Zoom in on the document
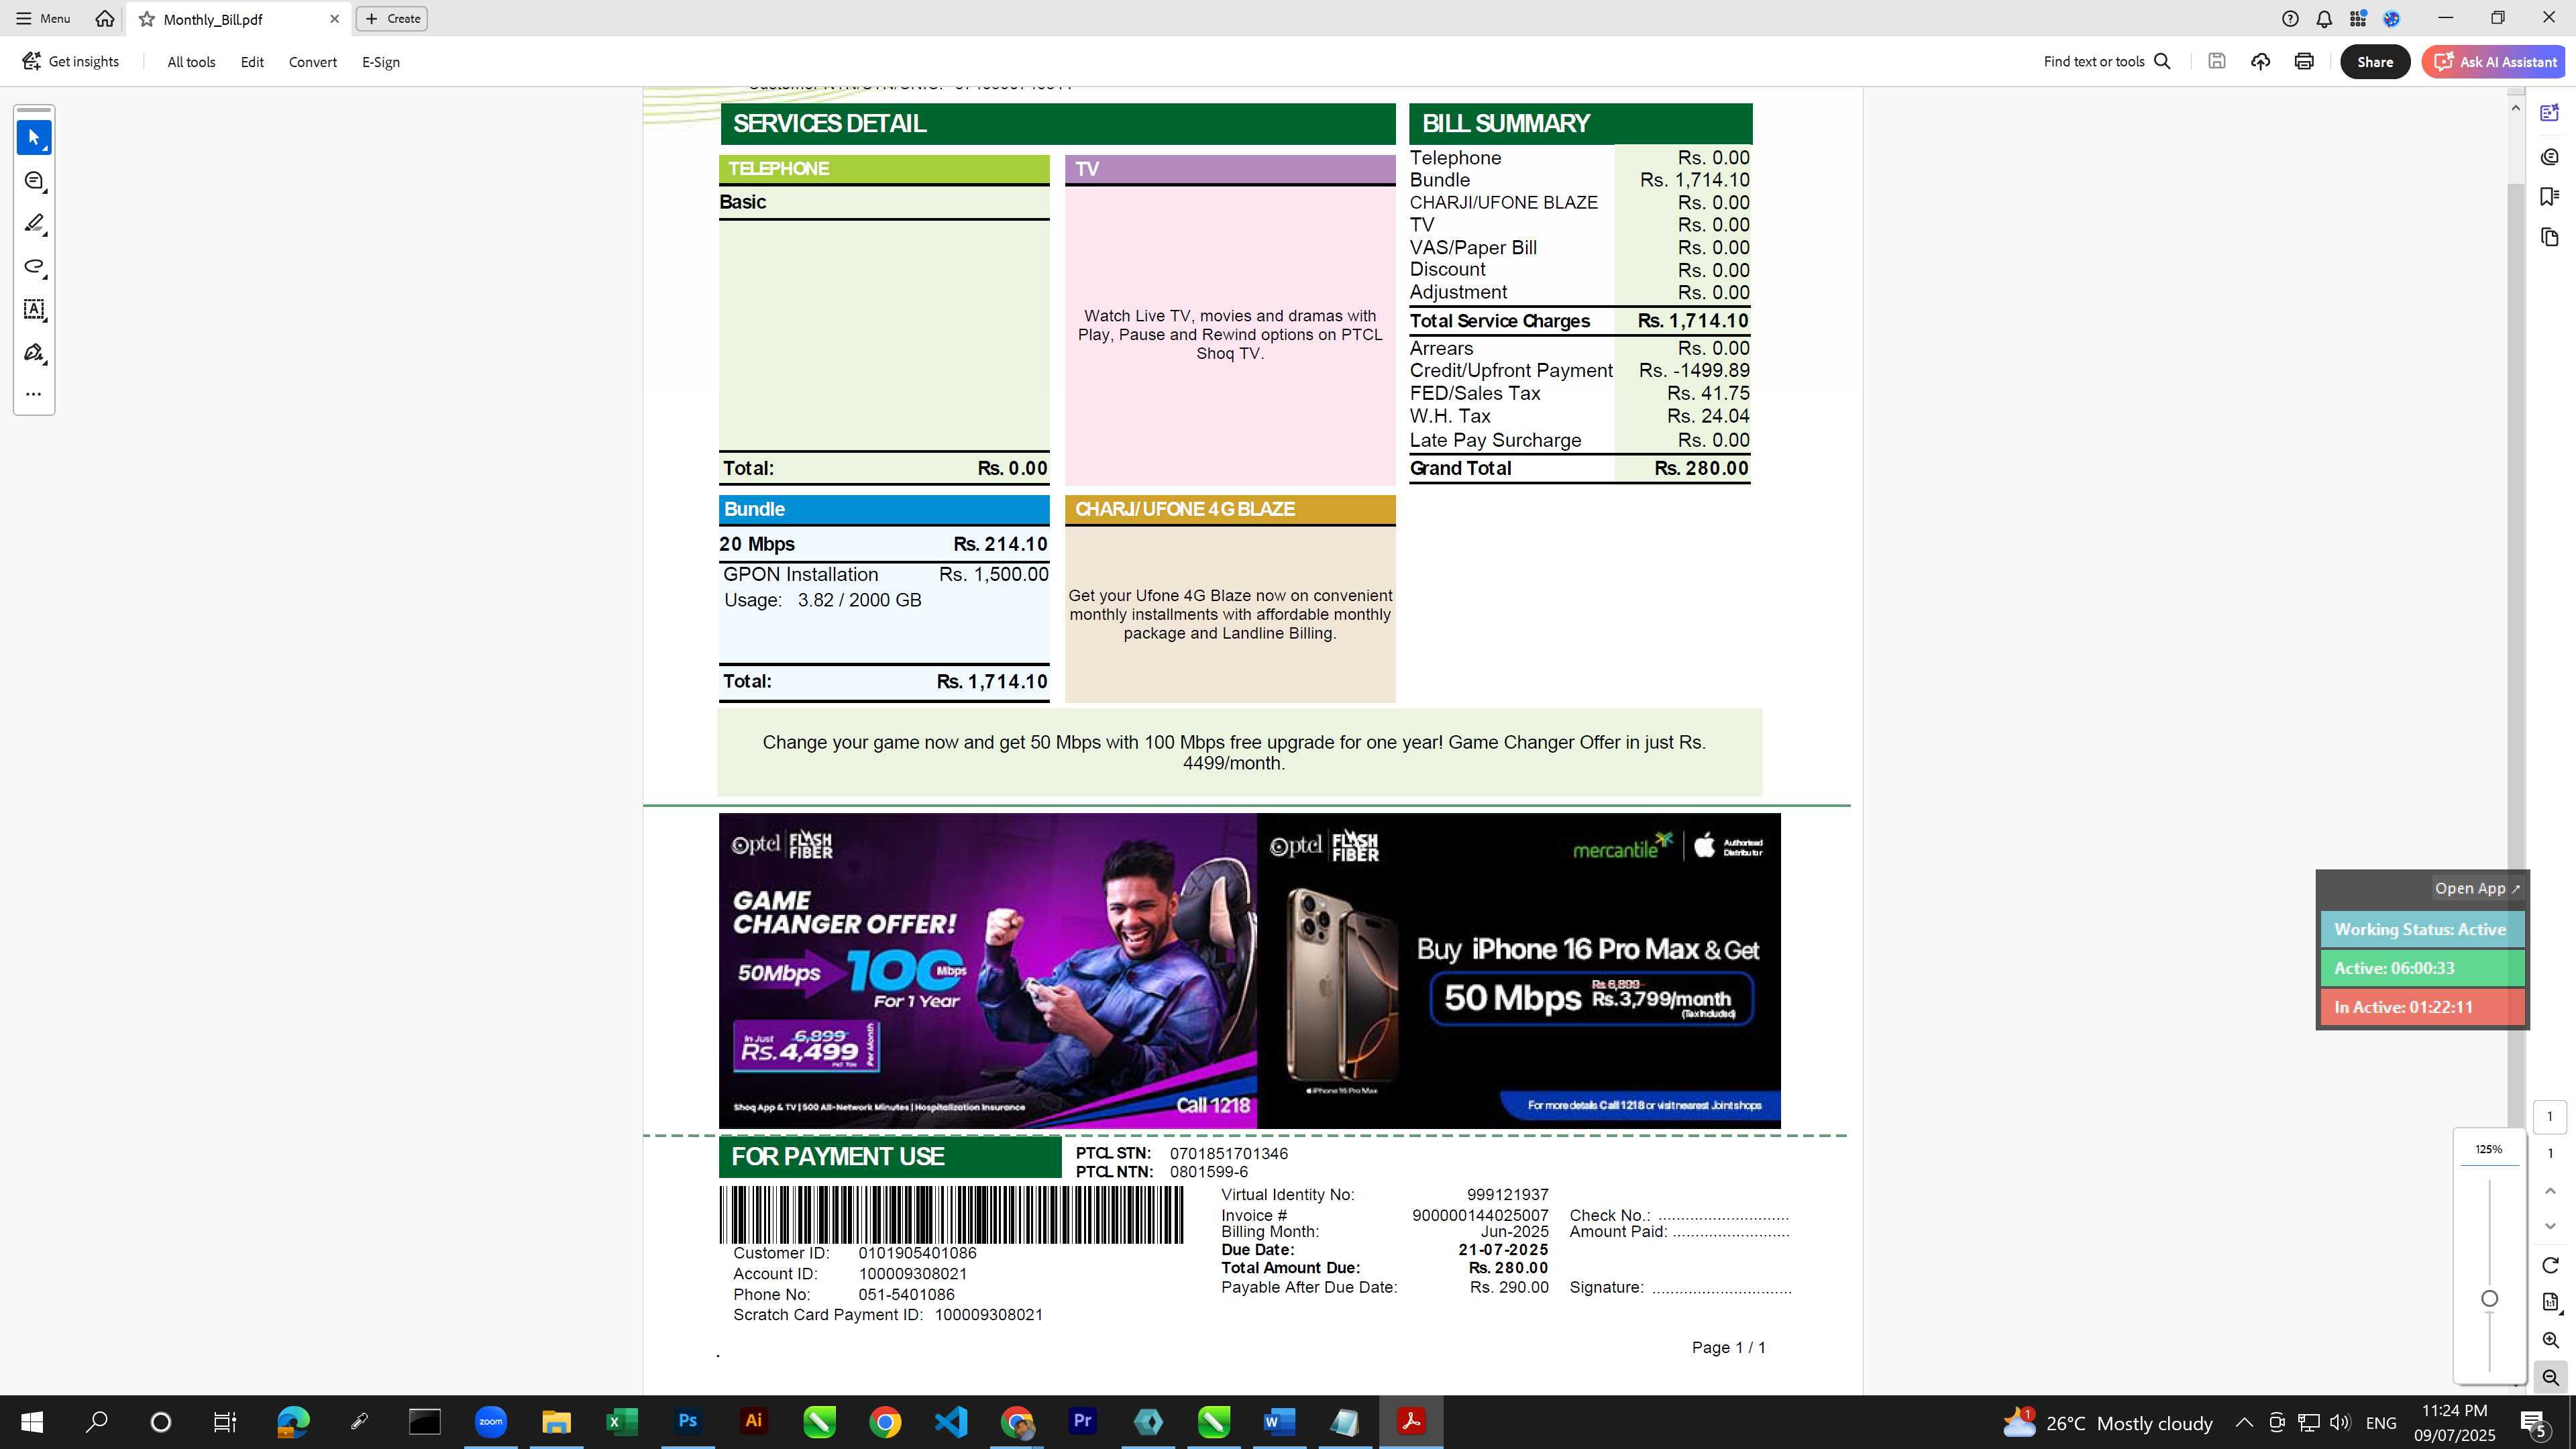This screenshot has height=1449, width=2576. pyautogui.click(x=2550, y=1340)
